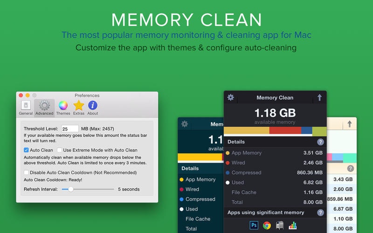Switch to the Themes tab
Viewport: 373px width, 233px height.
click(63, 108)
